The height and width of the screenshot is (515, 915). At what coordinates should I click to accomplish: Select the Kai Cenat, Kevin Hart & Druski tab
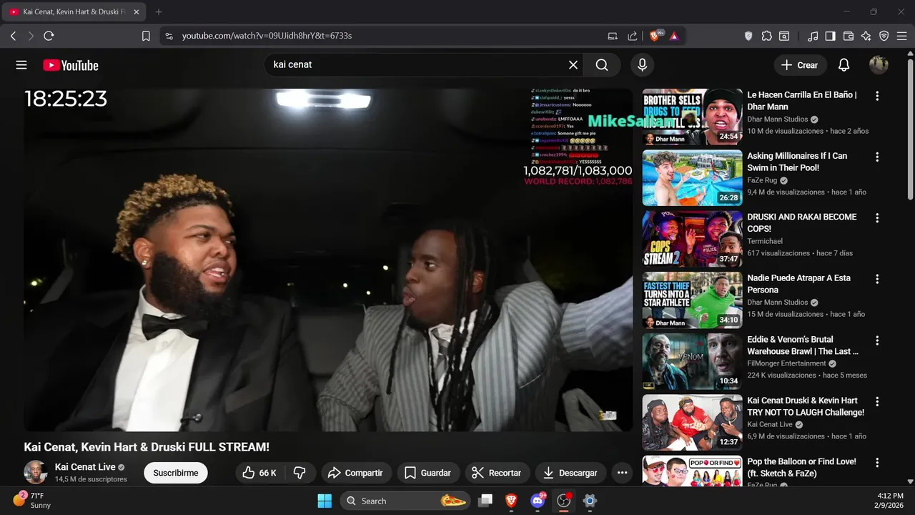click(x=74, y=12)
